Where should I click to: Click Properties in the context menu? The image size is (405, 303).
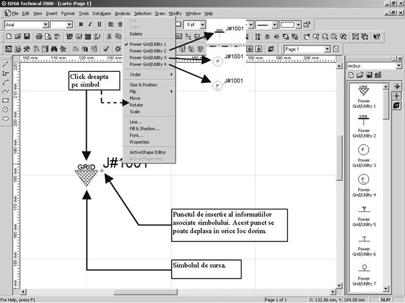(139, 142)
